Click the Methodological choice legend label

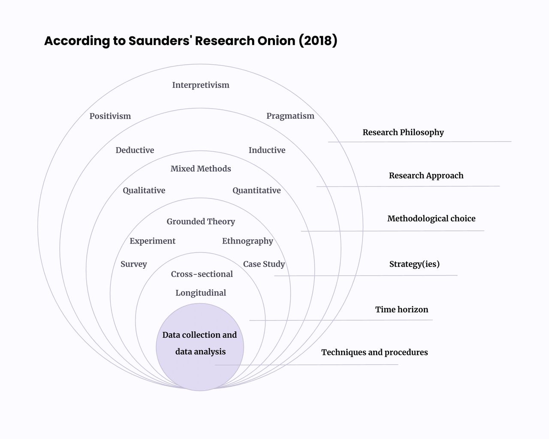431,219
